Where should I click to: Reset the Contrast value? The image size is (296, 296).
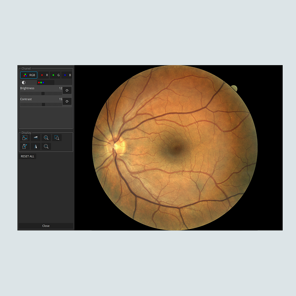[x=67, y=101]
